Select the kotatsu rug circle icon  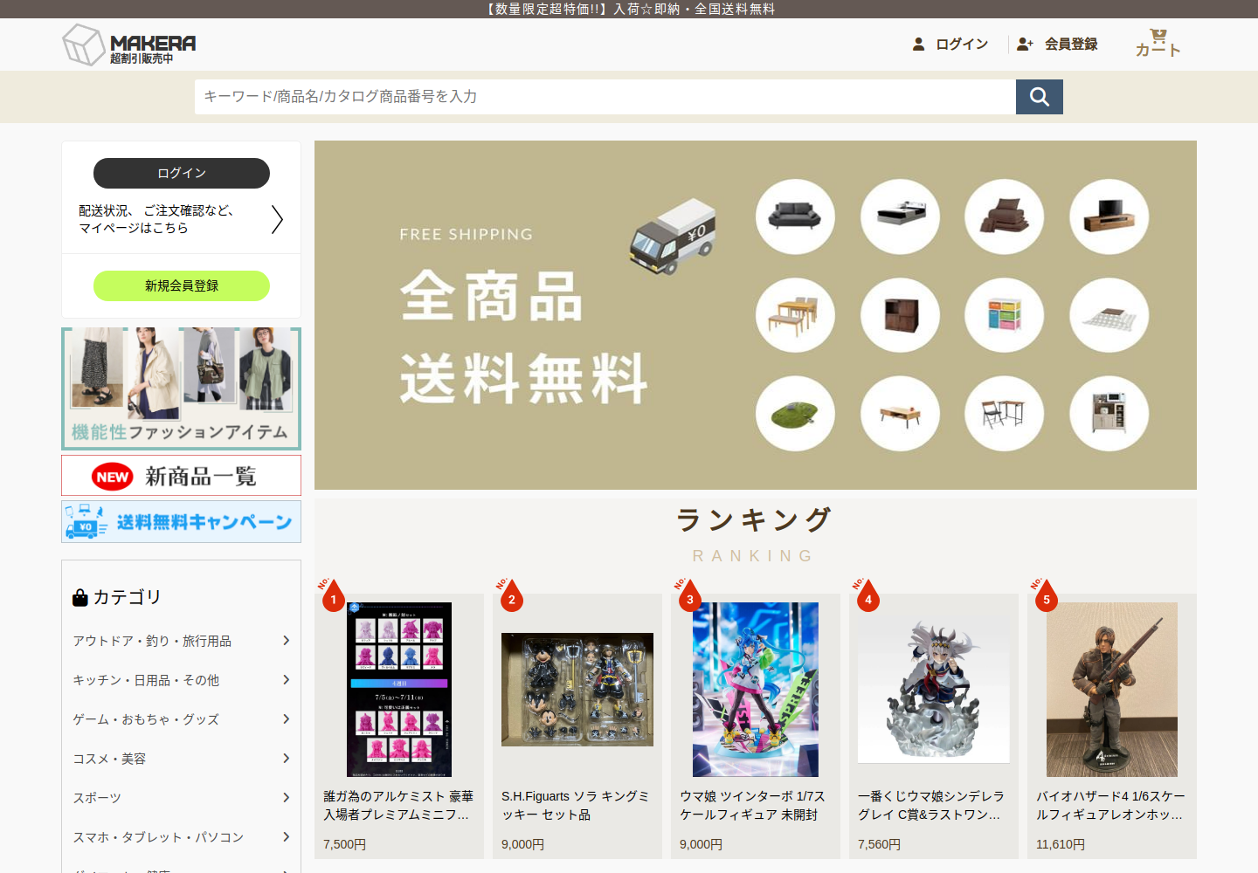(x=1109, y=315)
